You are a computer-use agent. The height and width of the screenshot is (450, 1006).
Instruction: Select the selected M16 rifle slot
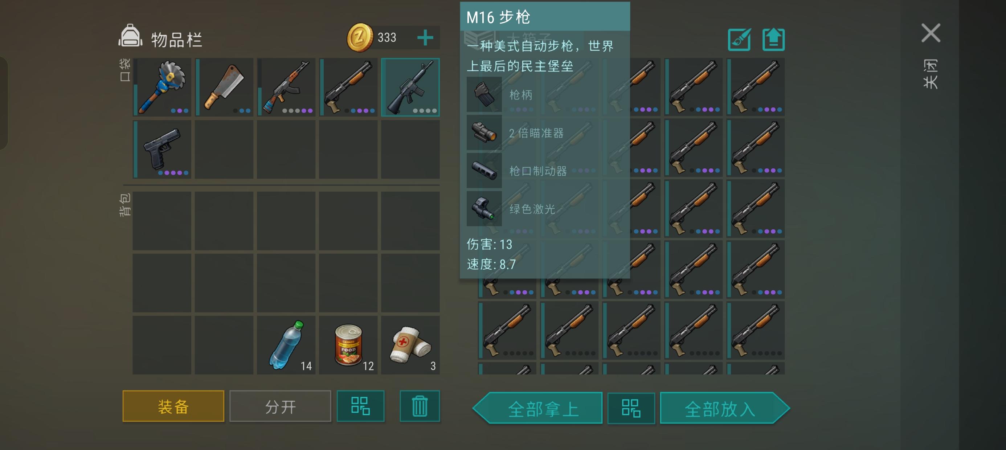point(410,87)
